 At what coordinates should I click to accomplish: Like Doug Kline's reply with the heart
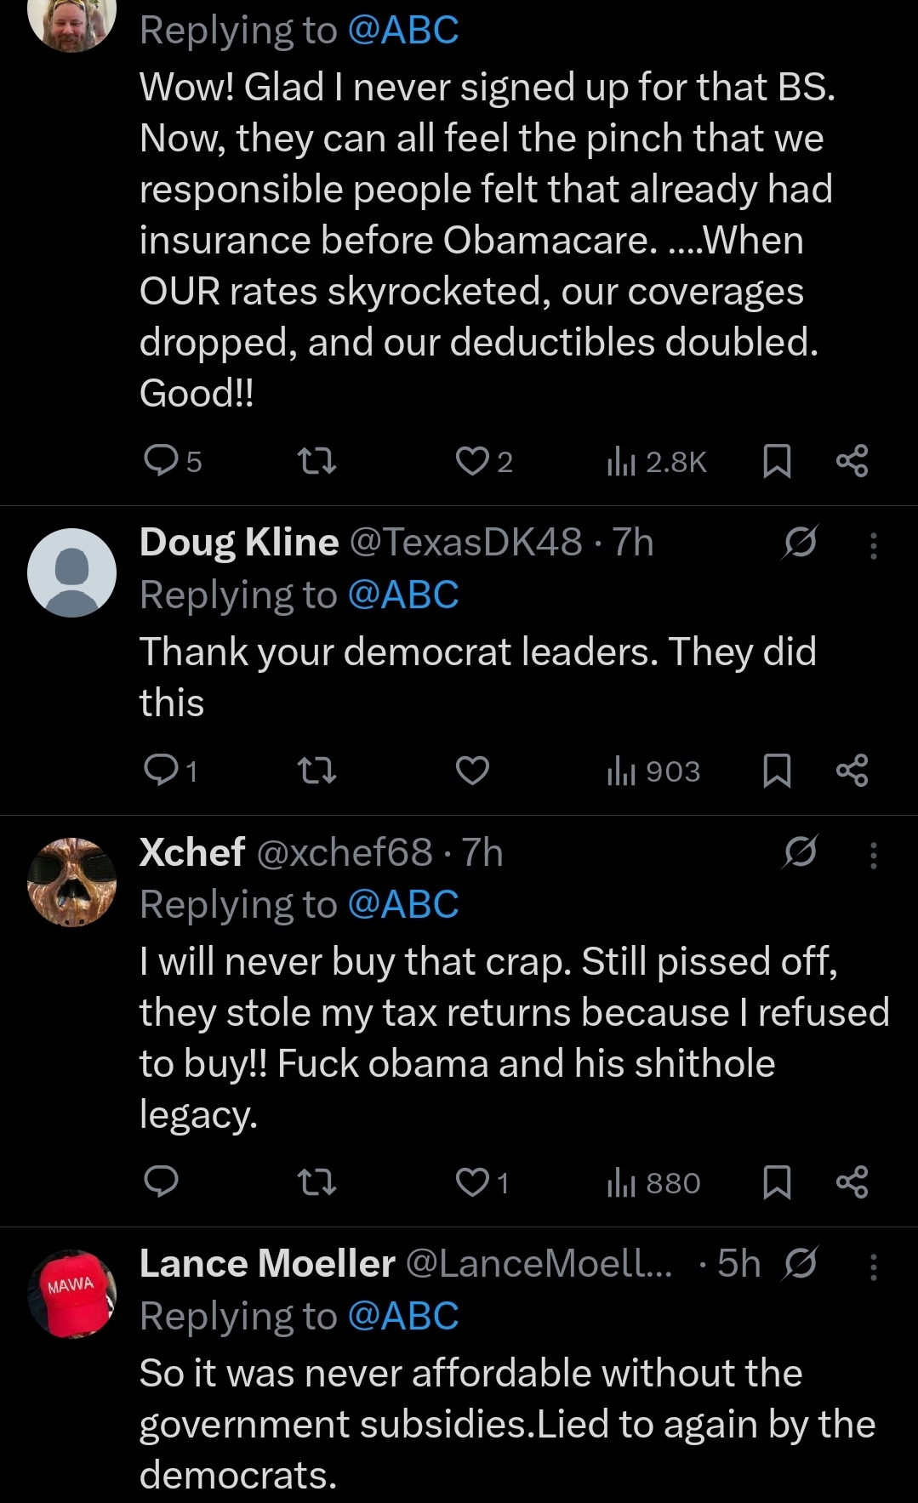tap(472, 771)
